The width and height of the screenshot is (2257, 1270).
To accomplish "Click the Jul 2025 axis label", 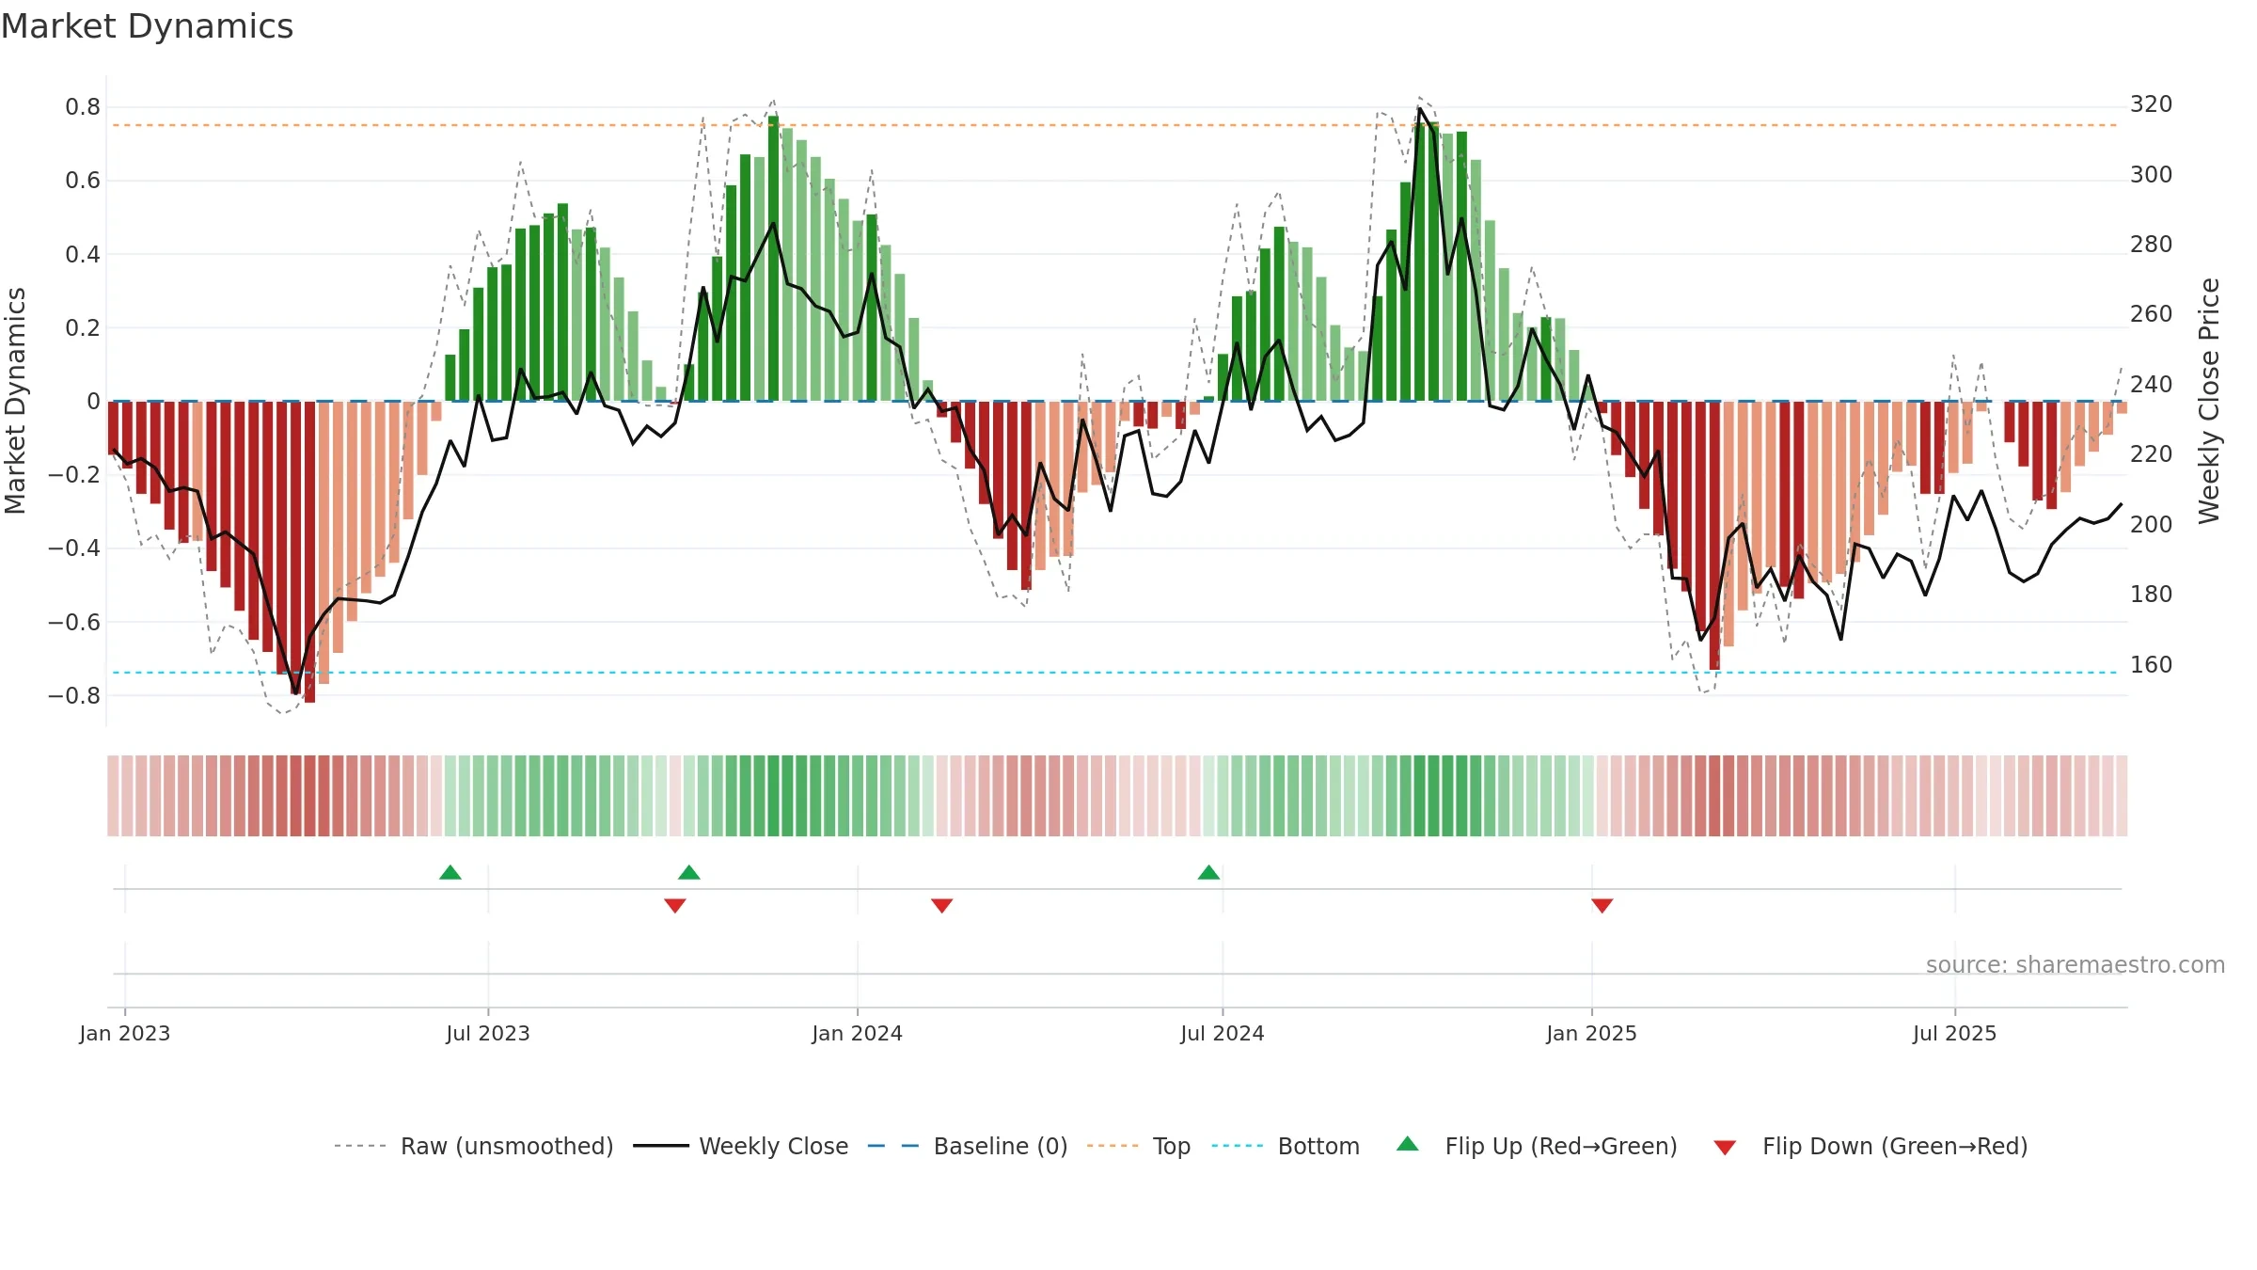I will coord(1955,1033).
